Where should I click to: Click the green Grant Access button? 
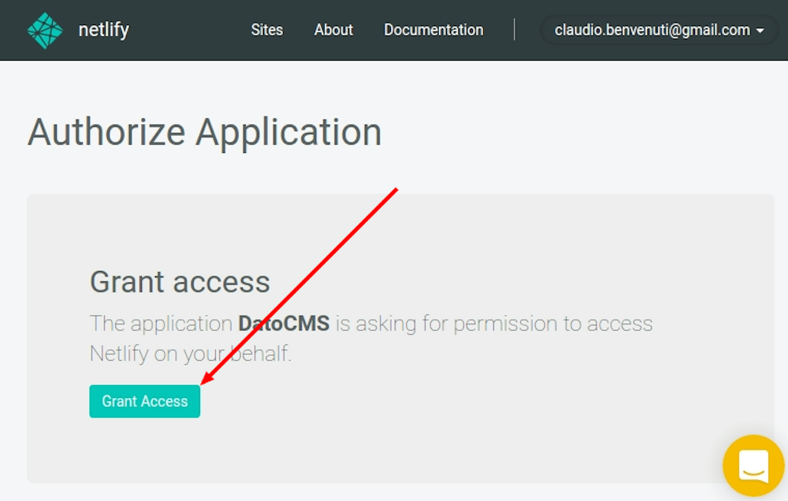(145, 401)
